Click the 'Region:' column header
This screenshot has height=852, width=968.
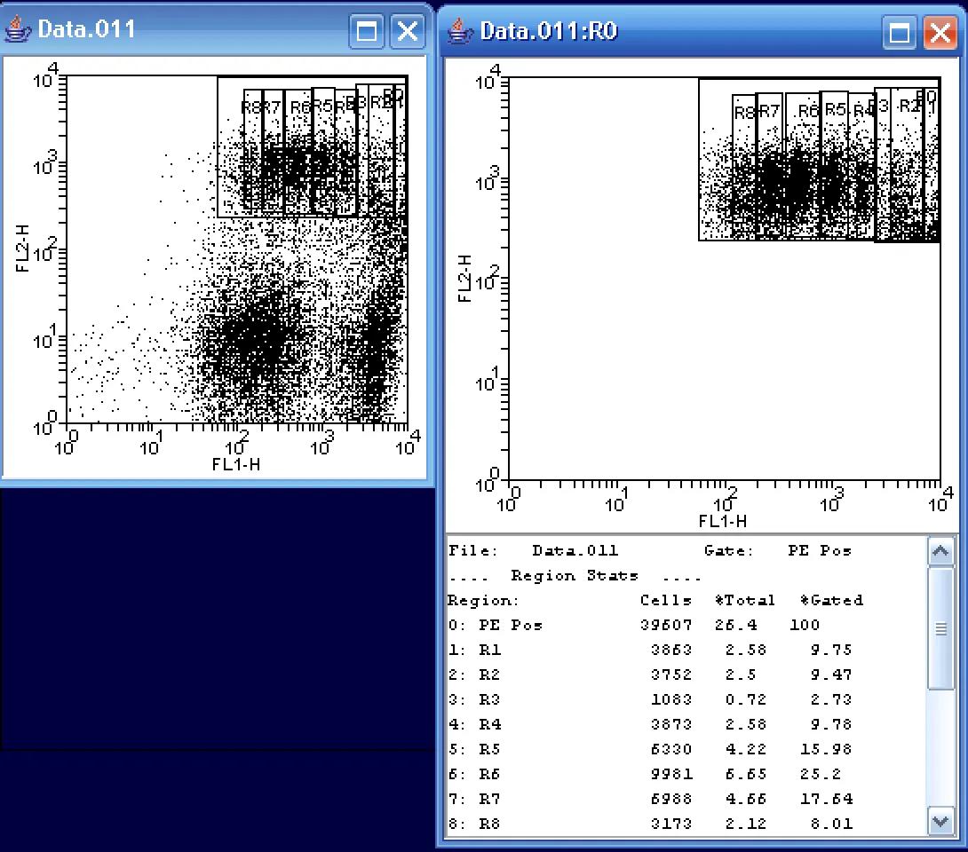(483, 600)
